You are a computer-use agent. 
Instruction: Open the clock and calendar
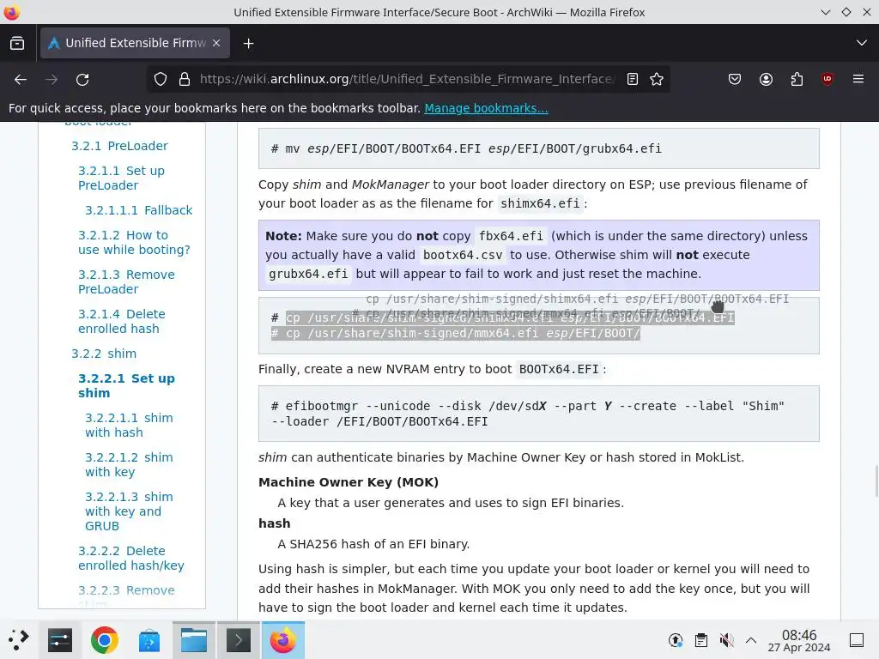pos(799,640)
